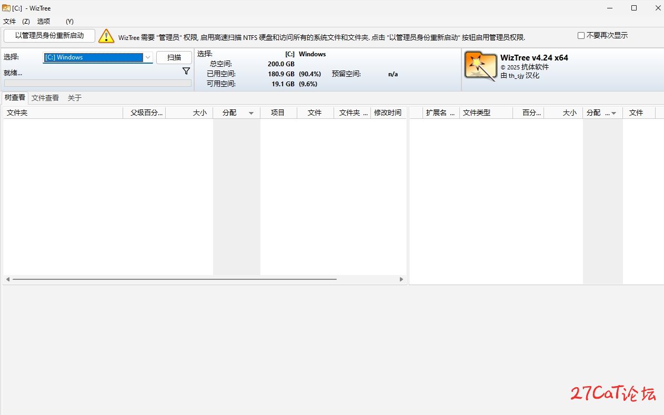Image resolution: width=664 pixels, height=415 pixels.
Task: Click the 200.0 GB total space value
Action: 281,64
